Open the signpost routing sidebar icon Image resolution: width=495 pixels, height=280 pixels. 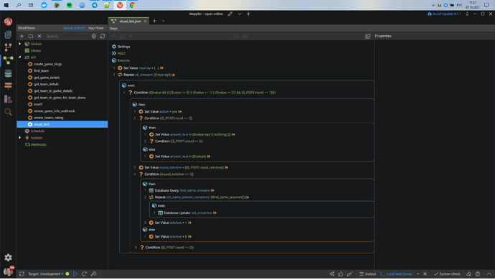point(8,86)
